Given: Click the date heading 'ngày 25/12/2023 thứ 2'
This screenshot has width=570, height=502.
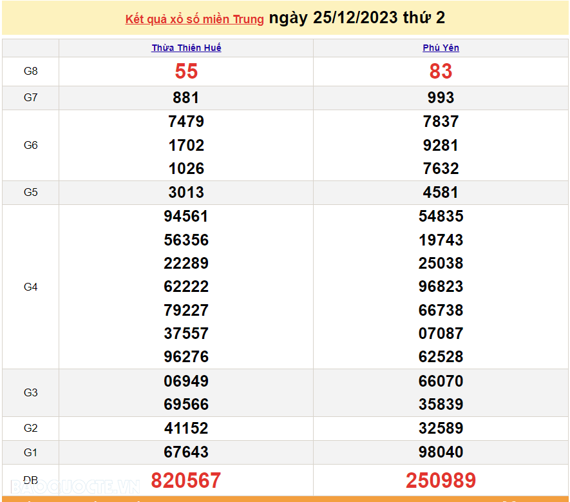Looking at the screenshot, I should click(357, 18).
